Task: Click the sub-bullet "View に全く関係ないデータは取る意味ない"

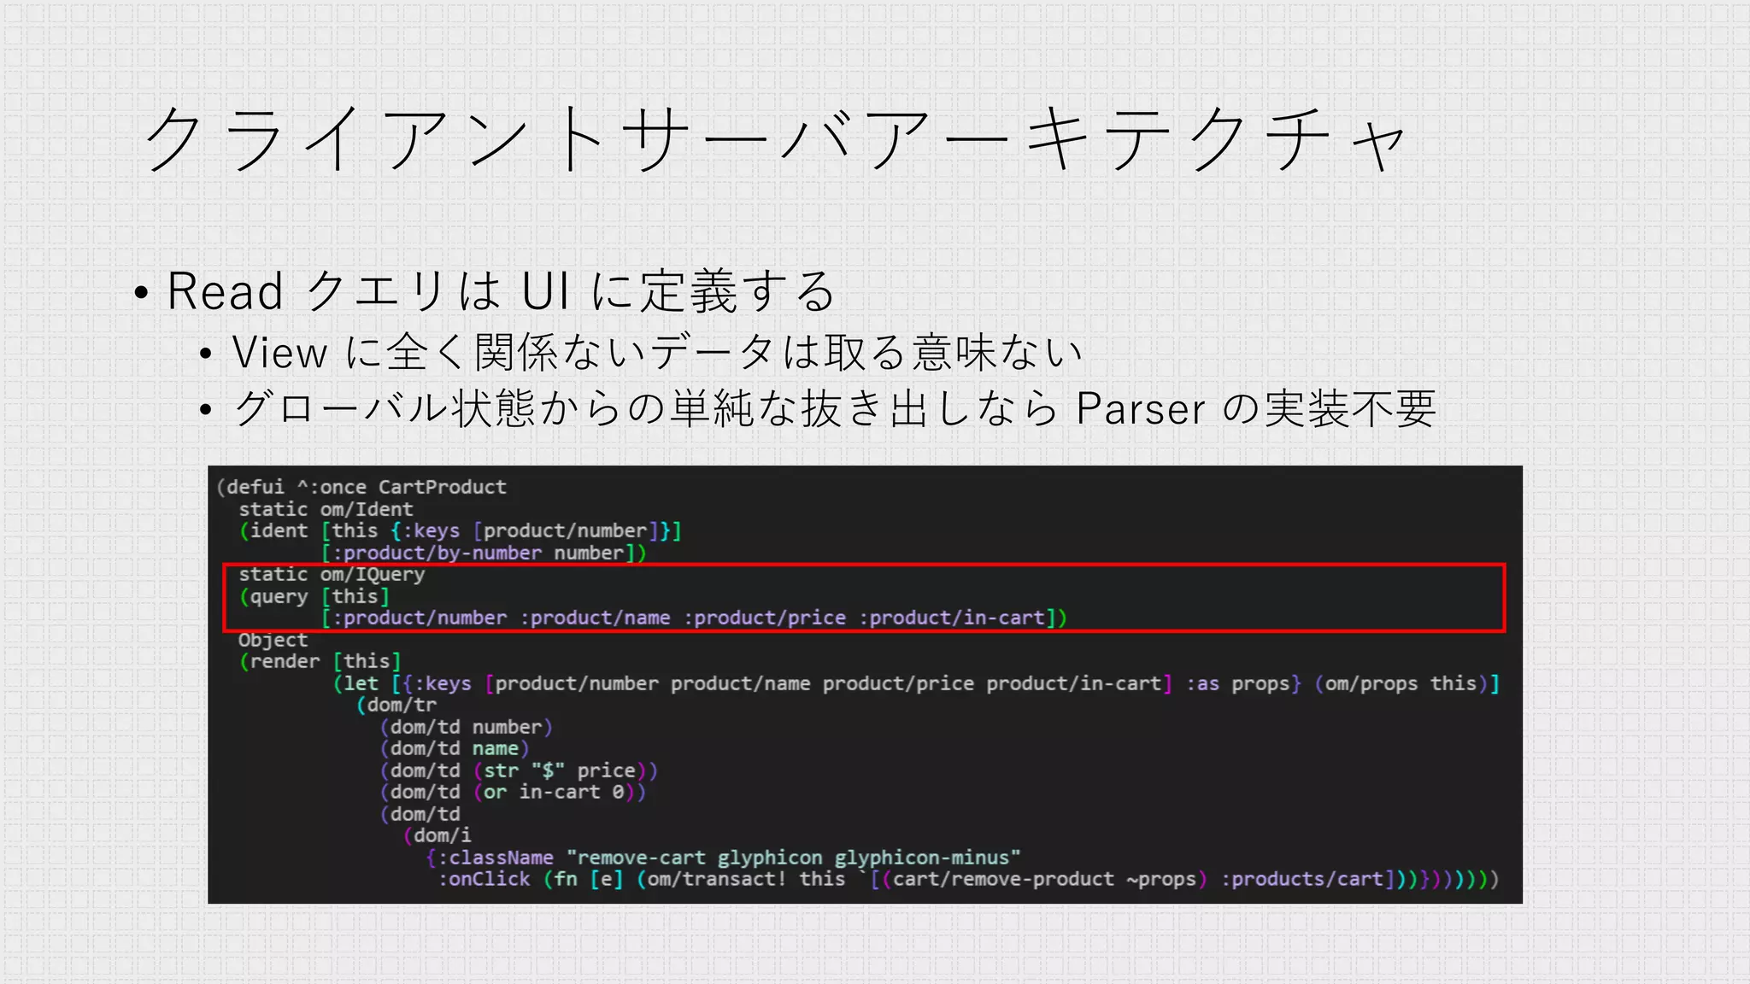Action: coord(657,352)
